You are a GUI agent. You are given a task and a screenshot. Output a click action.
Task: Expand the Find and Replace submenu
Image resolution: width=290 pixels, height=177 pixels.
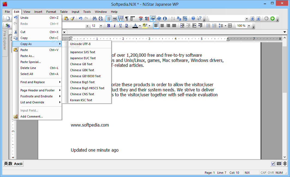click(x=37, y=82)
